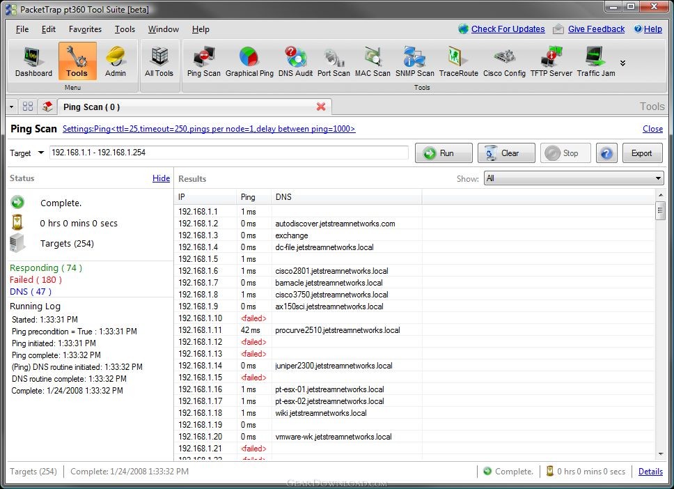The image size is (674, 489).
Task: Export the scan results
Action: click(x=642, y=153)
